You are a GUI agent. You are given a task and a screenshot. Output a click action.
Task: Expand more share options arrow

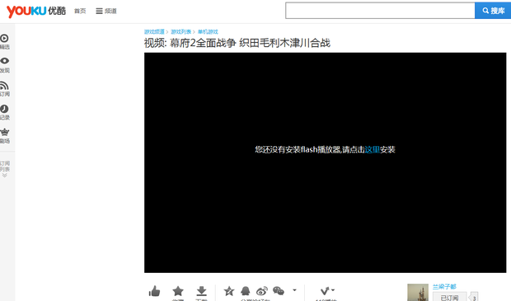point(294,290)
